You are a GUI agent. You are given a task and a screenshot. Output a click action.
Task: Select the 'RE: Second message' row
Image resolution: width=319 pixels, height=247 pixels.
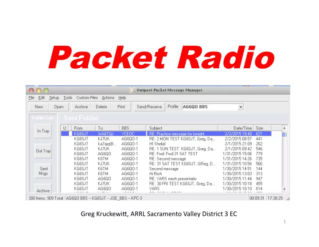click(166, 159)
